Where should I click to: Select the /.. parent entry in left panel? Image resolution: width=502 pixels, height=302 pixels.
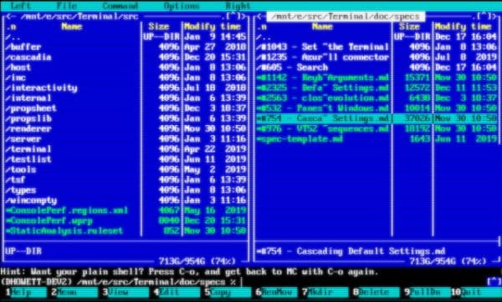125,37
